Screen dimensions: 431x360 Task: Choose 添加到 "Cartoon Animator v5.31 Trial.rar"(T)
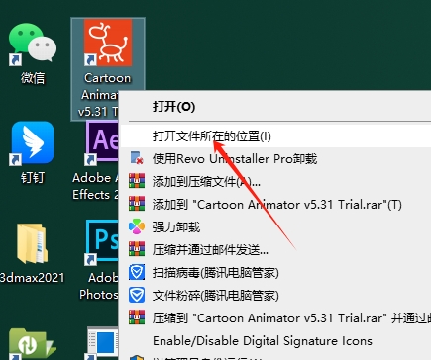tap(274, 205)
